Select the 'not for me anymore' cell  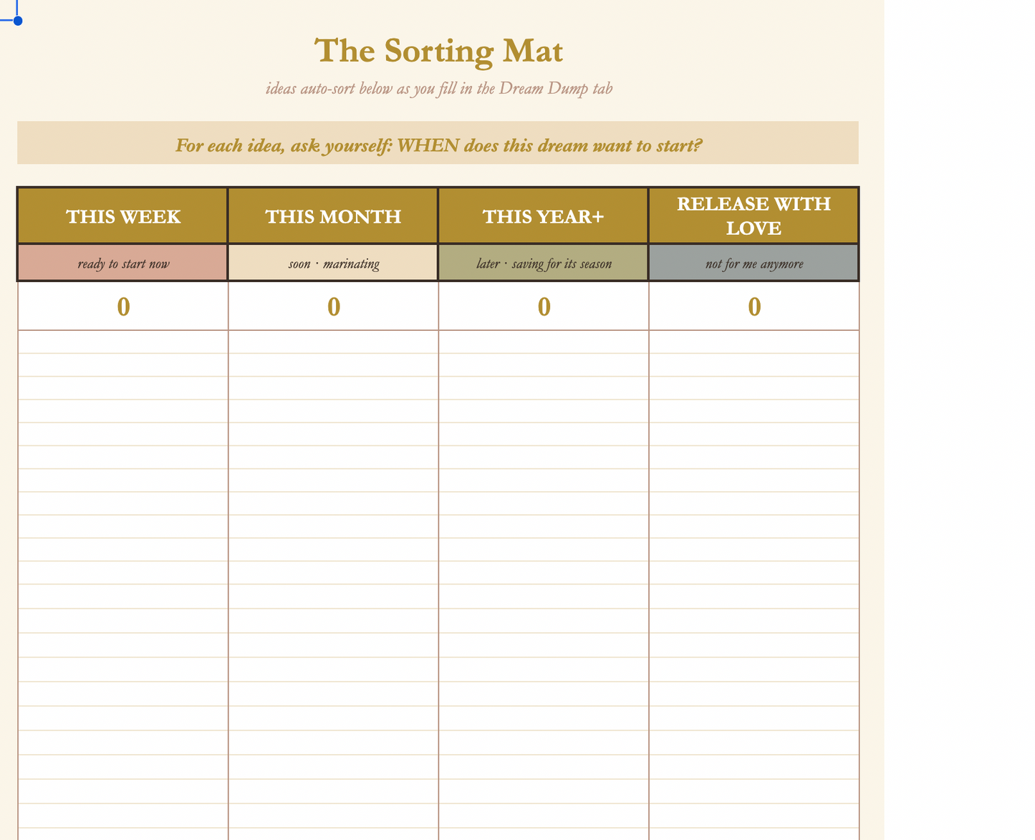[x=754, y=263]
